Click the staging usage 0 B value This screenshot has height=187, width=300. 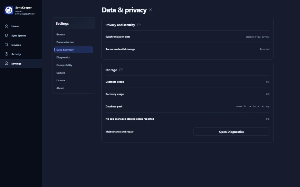tap(268, 119)
